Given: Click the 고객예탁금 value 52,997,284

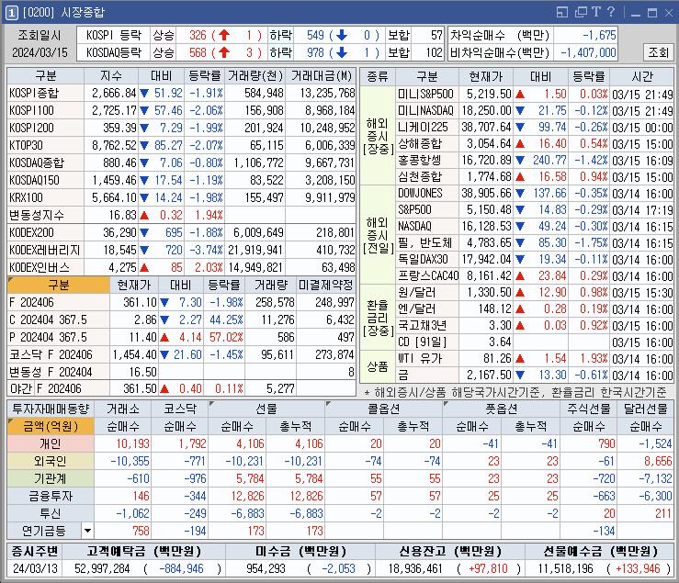Looking at the screenshot, I should pos(102,568).
